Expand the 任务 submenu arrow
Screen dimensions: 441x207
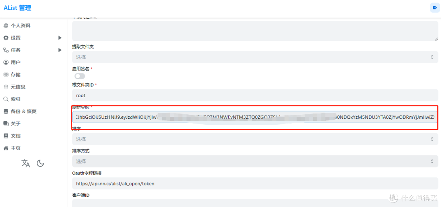(x=60, y=50)
